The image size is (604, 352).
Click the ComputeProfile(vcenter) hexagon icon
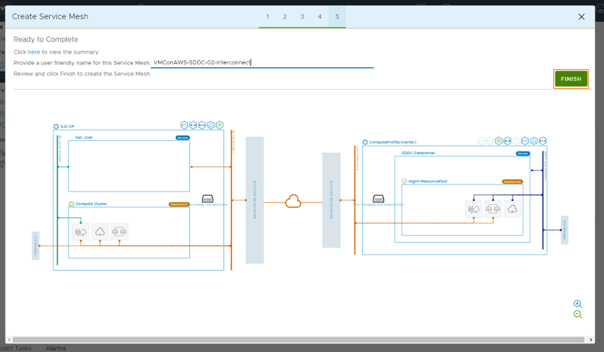click(365, 142)
